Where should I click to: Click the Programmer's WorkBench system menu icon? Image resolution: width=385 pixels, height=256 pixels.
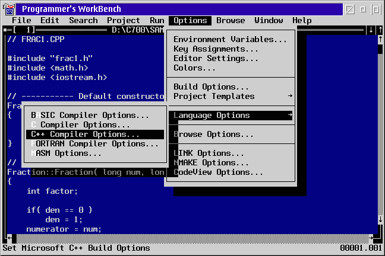click(x=9, y=9)
